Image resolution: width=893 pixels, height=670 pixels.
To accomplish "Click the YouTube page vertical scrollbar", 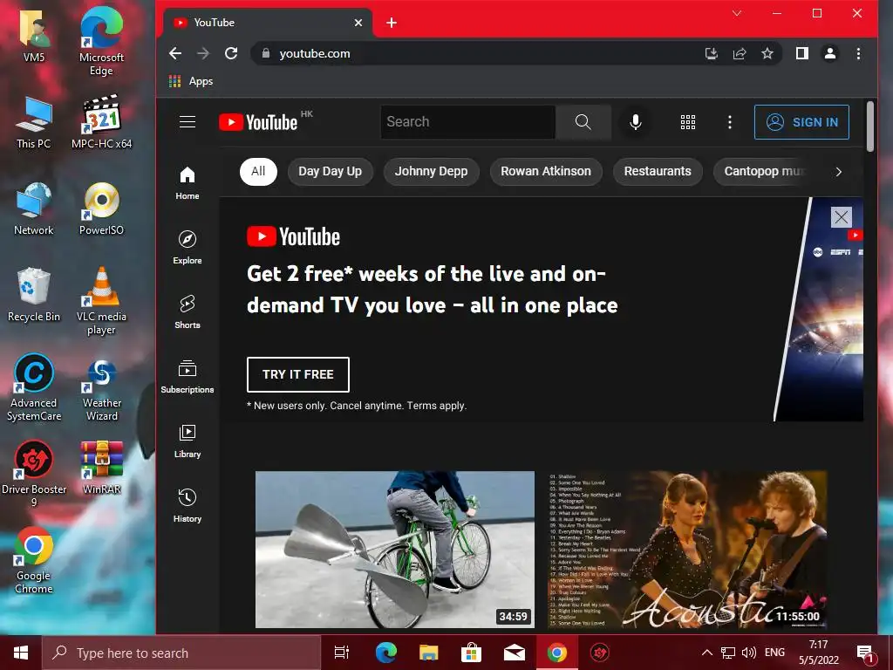I will pos(869,126).
